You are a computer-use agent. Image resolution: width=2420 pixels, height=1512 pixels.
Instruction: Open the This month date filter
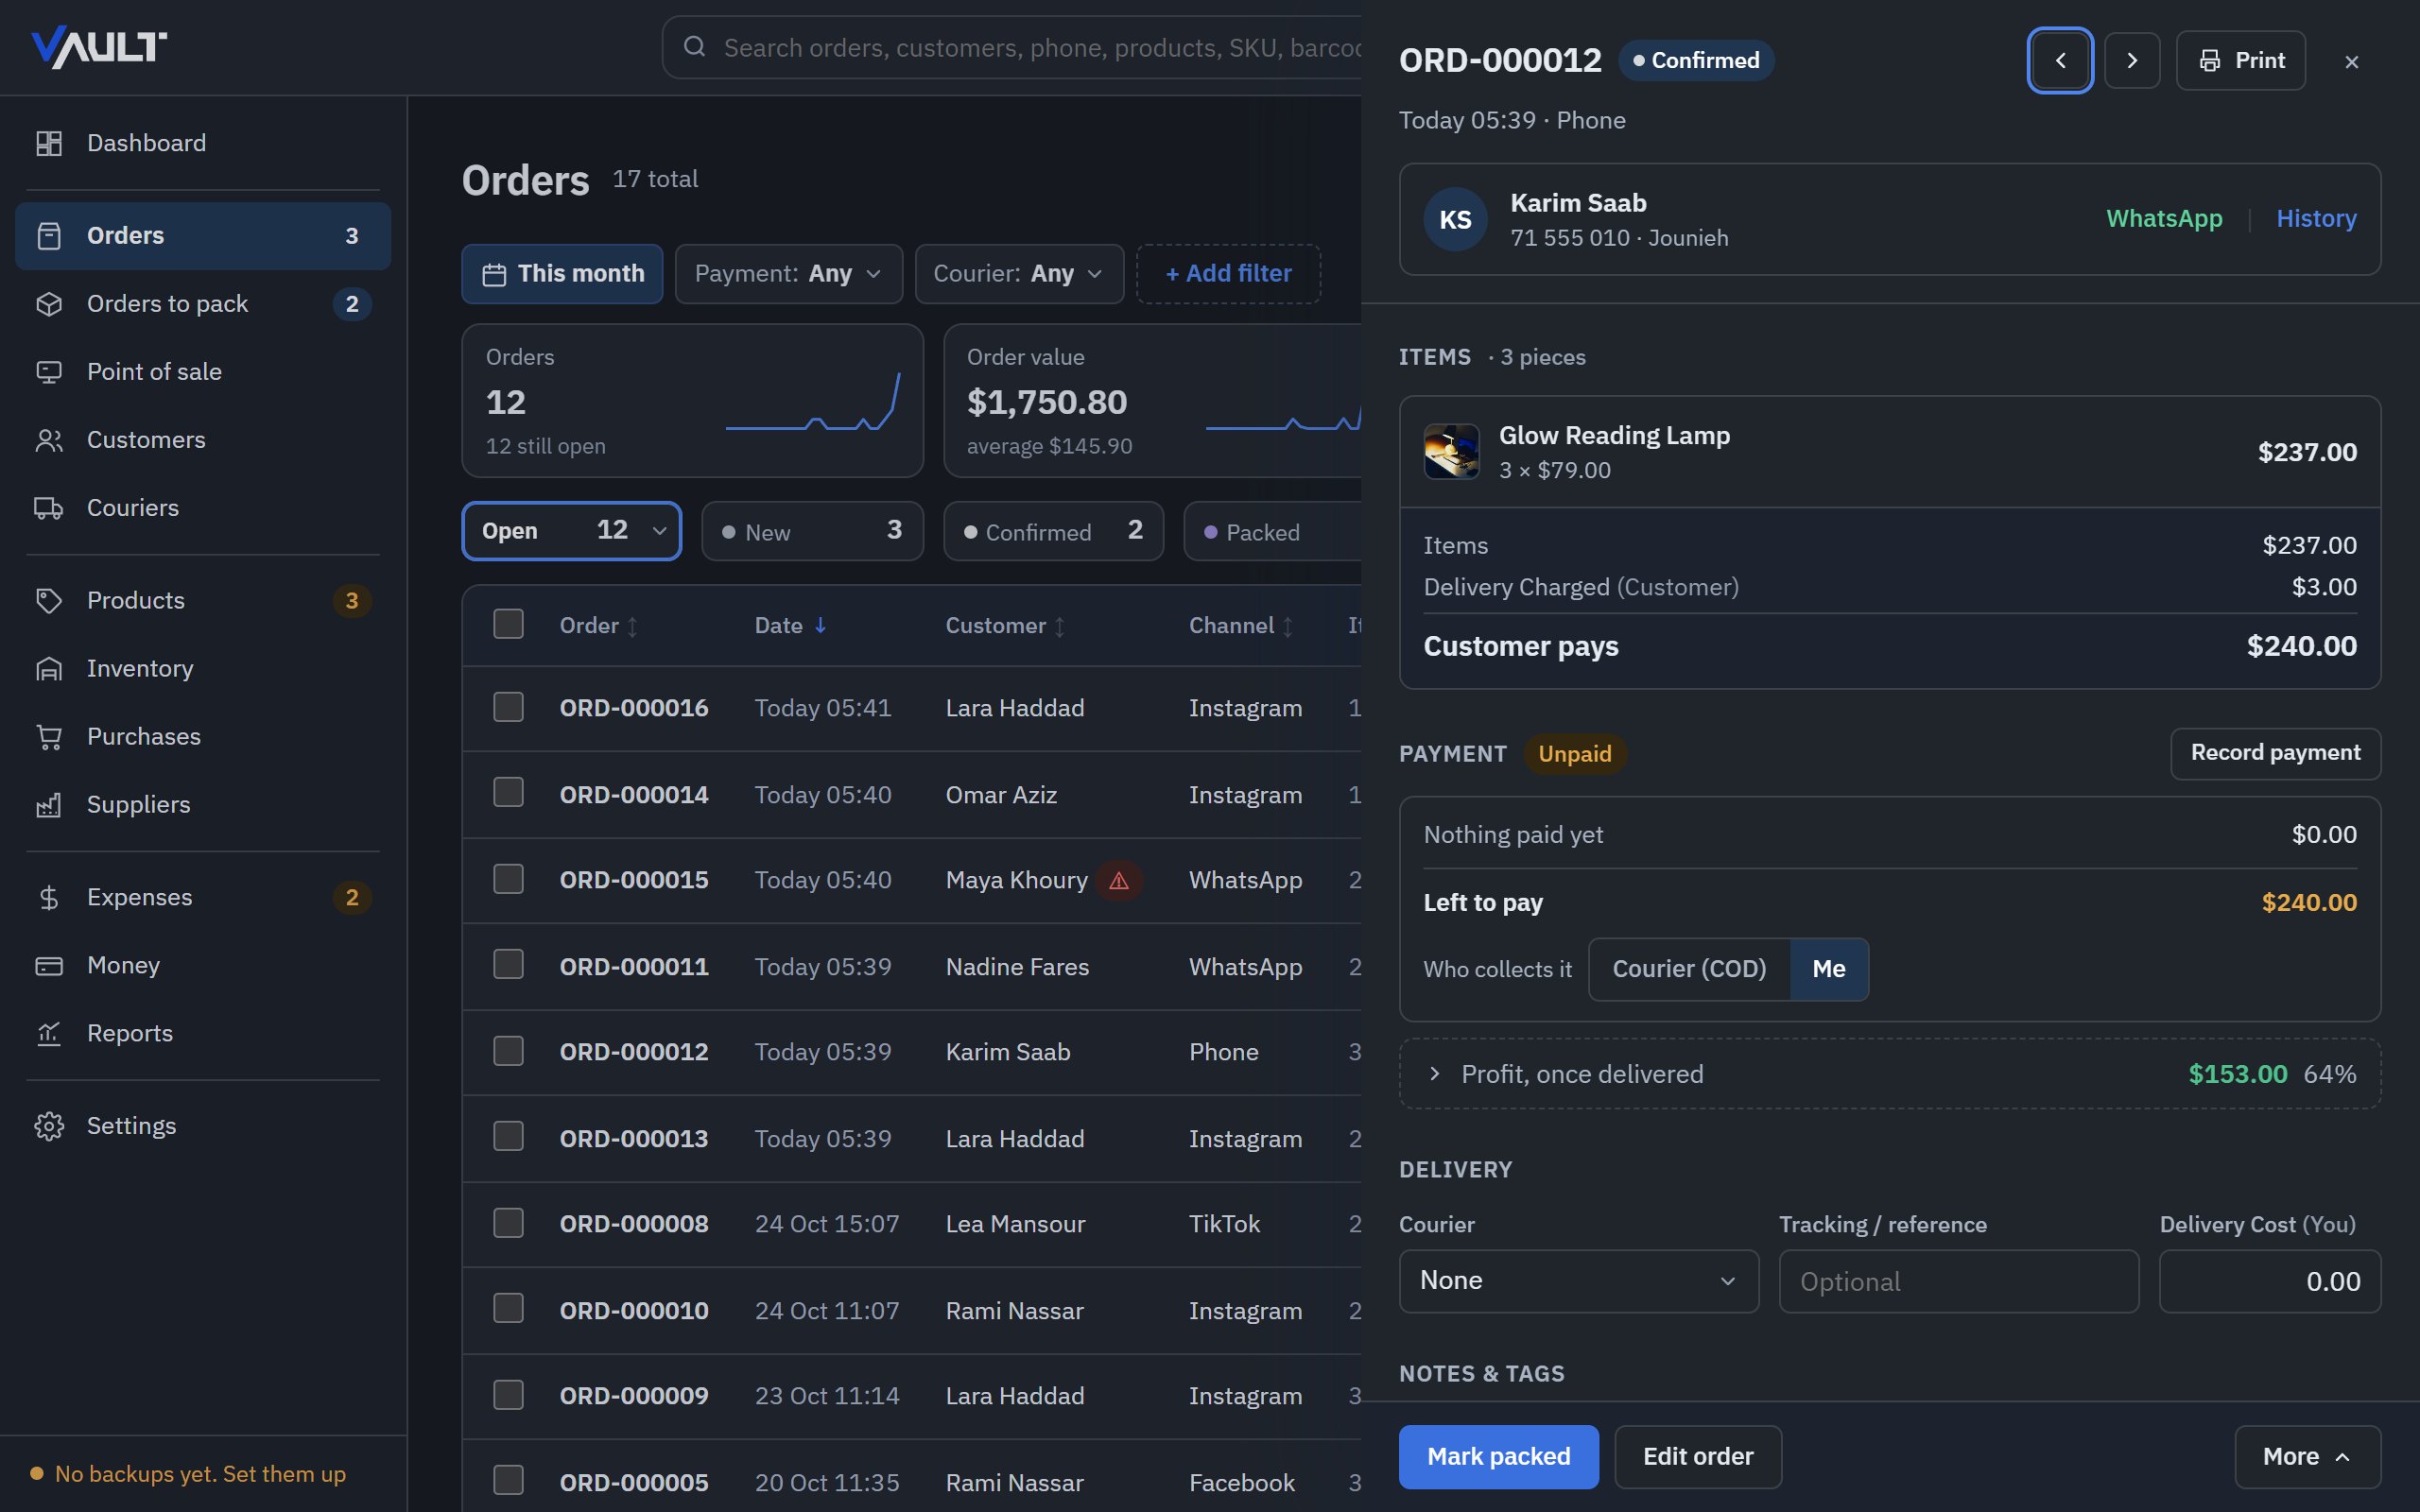click(562, 274)
